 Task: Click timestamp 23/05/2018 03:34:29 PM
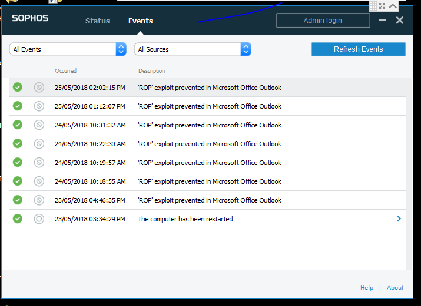(x=90, y=219)
